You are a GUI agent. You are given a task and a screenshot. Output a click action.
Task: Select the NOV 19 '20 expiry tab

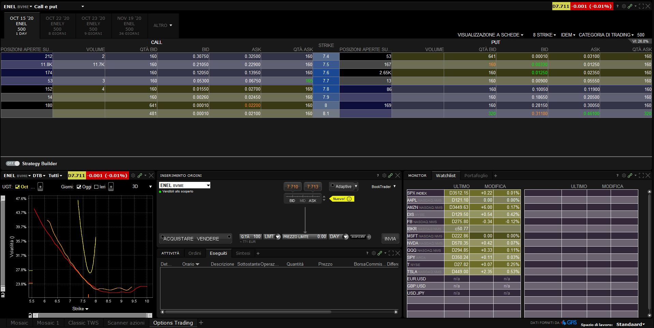tap(129, 26)
